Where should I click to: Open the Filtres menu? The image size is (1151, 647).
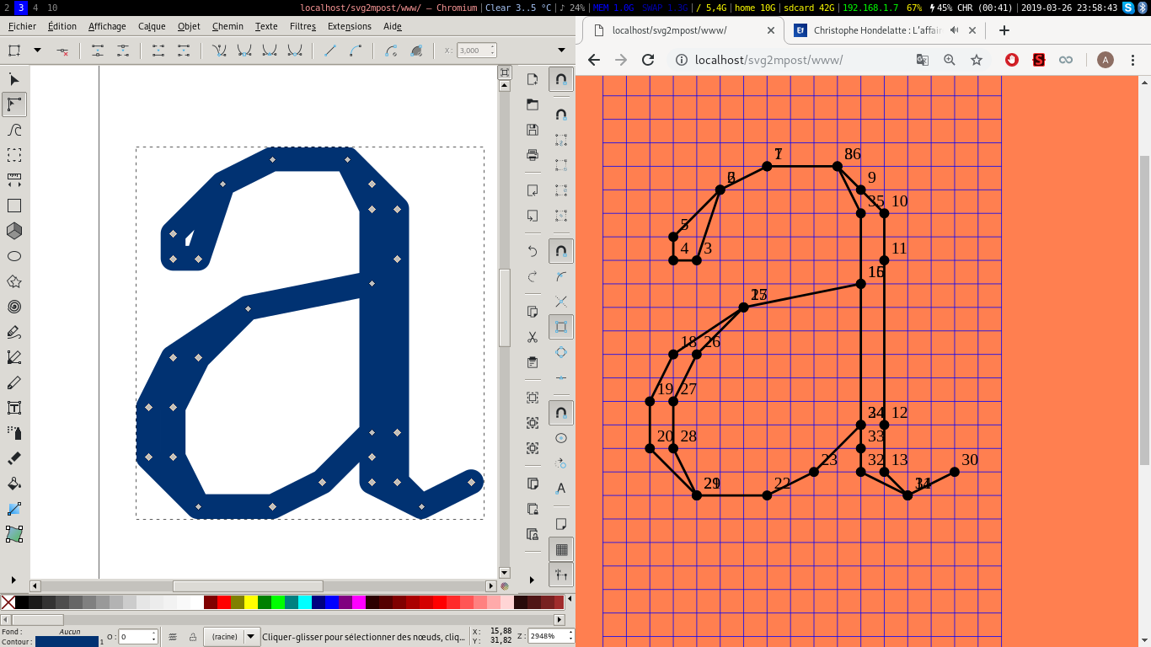coord(302,26)
